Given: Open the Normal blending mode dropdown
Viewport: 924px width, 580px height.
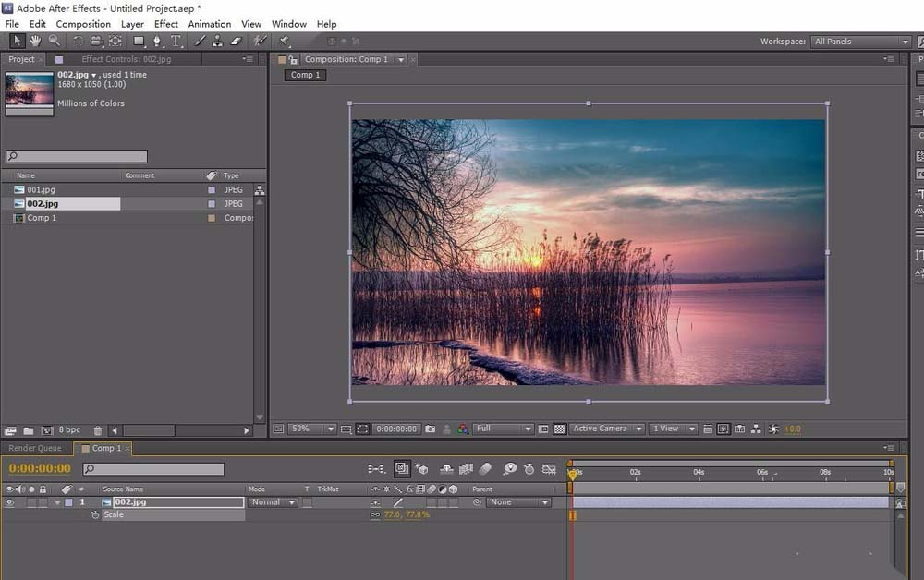Looking at the screenshot, I should pos(273,502).
